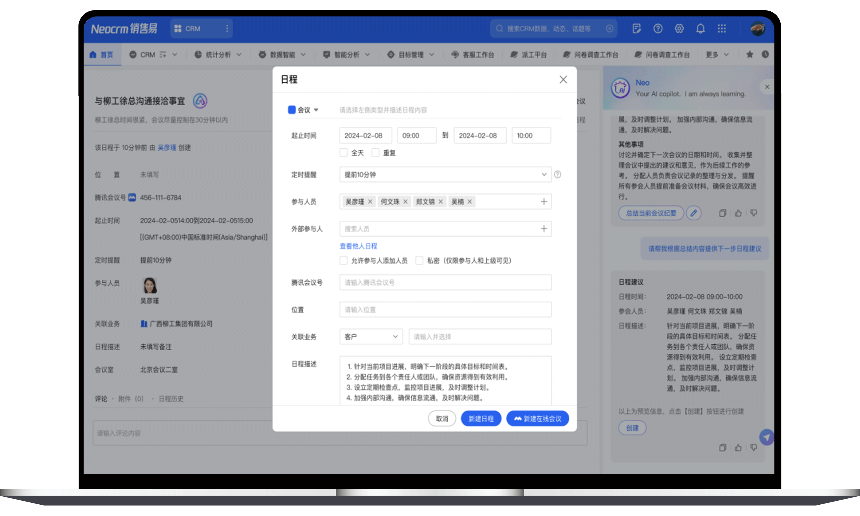Screen dimensions: 860x516
Task: Click the 请输入位置 field
Action: (445, 310)
